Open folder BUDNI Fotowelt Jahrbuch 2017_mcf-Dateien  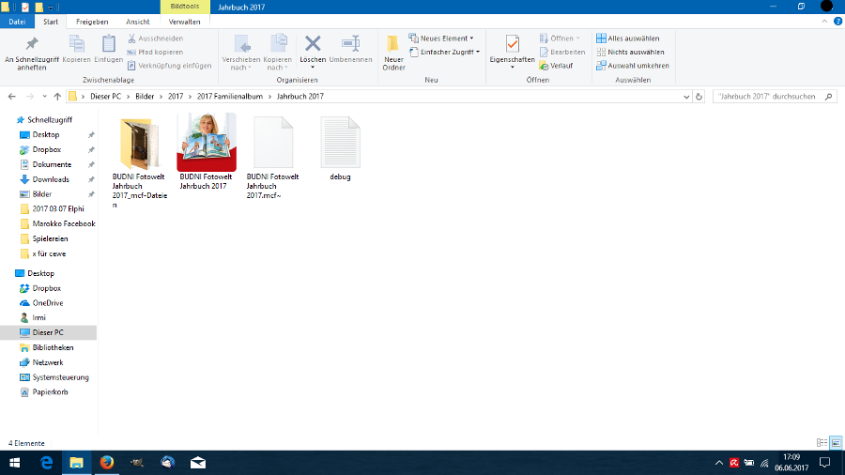coord(140,161)
